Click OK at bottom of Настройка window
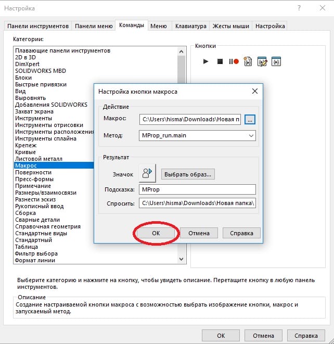Screen dimensions: 334x344 (x=221, y=336)
